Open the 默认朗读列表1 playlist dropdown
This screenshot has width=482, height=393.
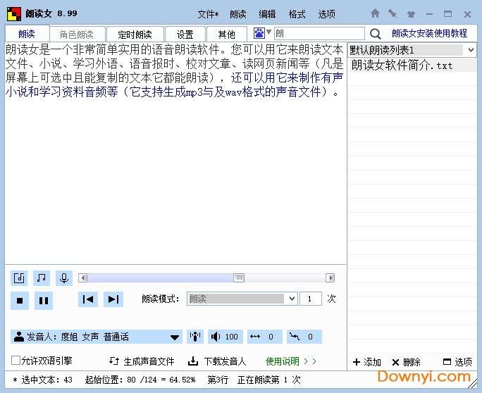[470, 50]
